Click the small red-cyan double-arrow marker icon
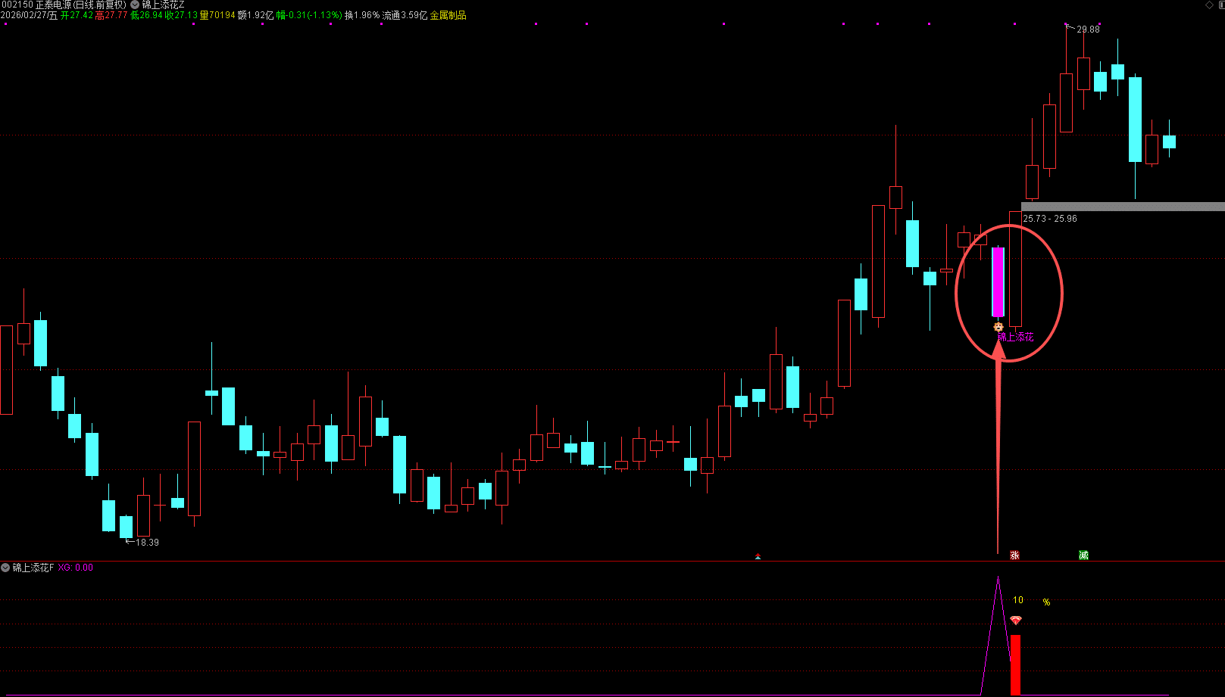1225x697 pixels. (758, 557)
